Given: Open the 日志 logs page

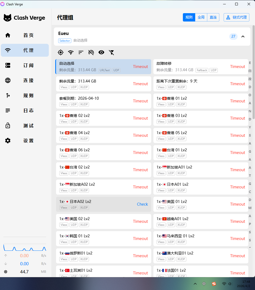Looking at the screenshot, I should [25, 110].
